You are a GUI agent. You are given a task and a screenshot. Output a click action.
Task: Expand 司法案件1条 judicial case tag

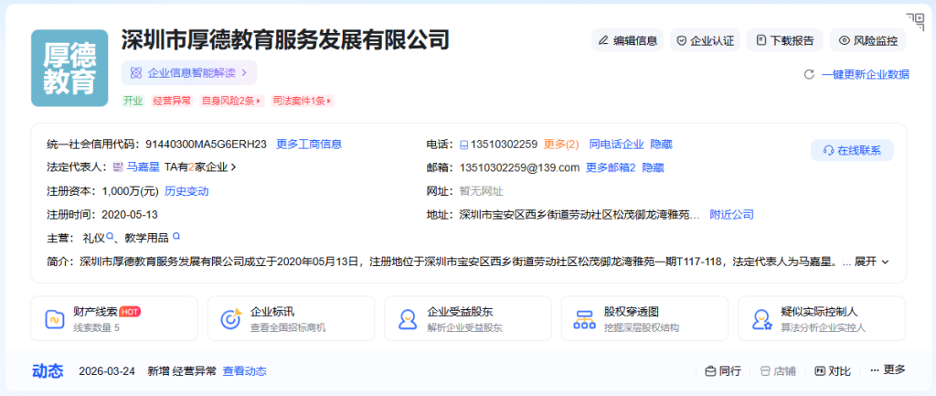[x=302, y=101]
